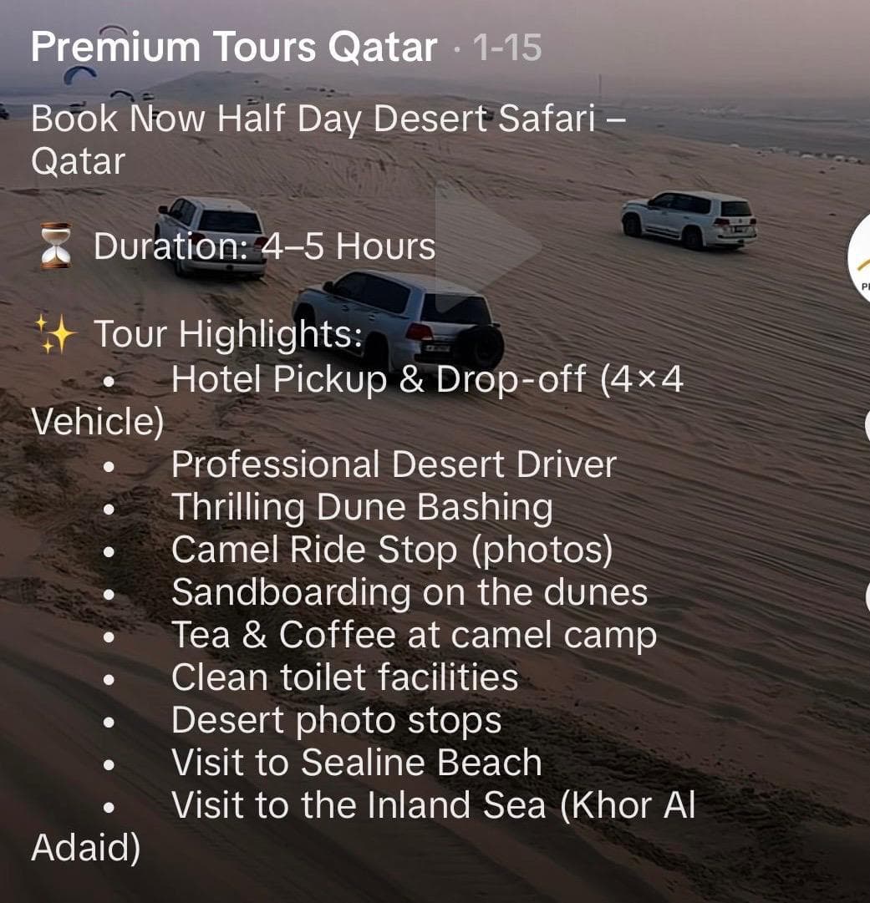Select the Thrilling Dune Bashing bullet

[362, 507]
